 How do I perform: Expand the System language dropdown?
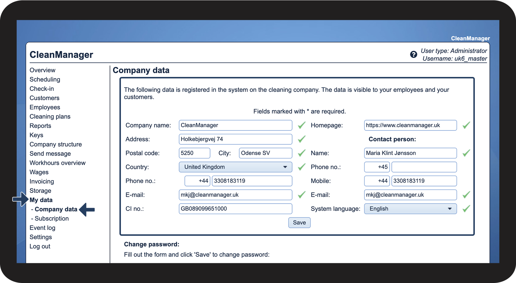[x=410, y=209]
